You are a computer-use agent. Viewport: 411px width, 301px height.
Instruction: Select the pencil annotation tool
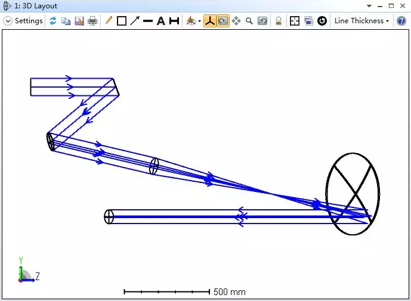pos(108,20)
